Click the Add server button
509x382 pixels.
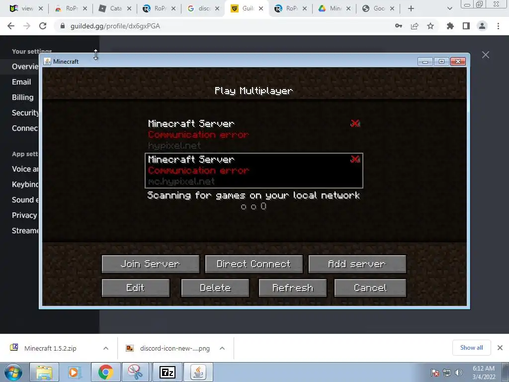[x=357, y=264]
